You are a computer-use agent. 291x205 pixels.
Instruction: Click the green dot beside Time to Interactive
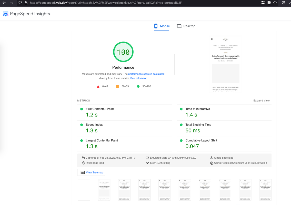tap(181, 109)
